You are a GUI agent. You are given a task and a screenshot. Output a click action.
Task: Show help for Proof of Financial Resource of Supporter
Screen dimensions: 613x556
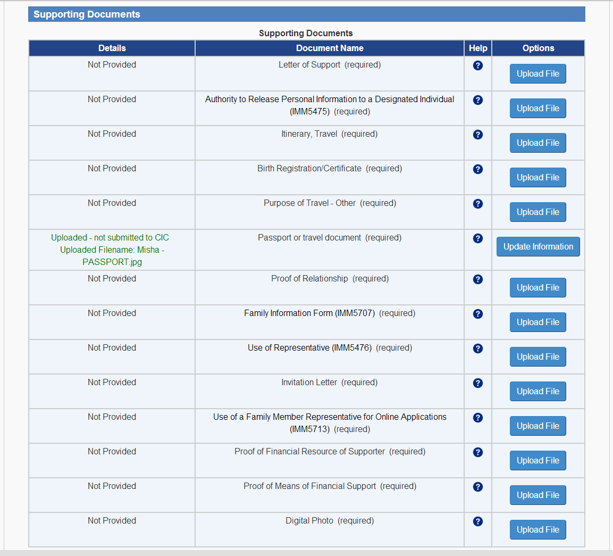[478, 452]
